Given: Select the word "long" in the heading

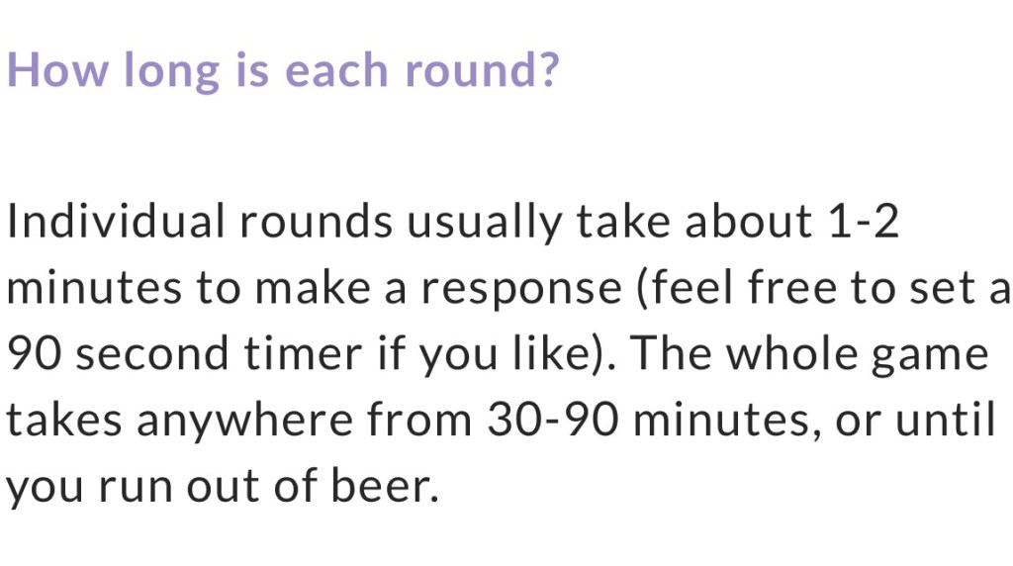Looking at the screenshot, I should click(x=172, y=71).
